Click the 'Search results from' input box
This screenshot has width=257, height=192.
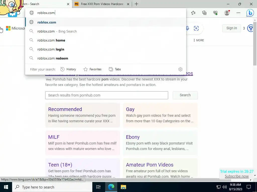point(106,95)
